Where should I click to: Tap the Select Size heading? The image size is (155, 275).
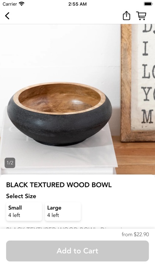tap(21, 196)
